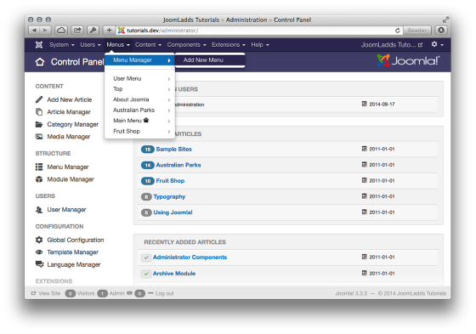Click the messages envelope icon in status bar
The width and height of the screenshot is (476, 334).
tap(129, 293)
